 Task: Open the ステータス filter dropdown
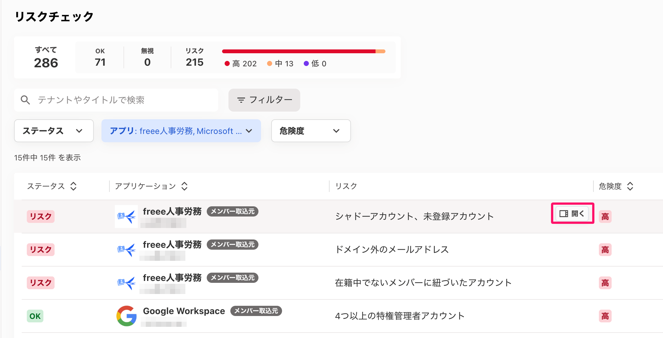point(54,131)
